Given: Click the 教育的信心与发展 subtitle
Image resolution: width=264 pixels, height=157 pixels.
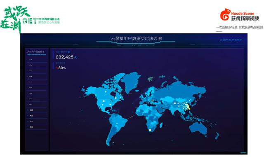Looking at the screenshot, I should 49,22.
